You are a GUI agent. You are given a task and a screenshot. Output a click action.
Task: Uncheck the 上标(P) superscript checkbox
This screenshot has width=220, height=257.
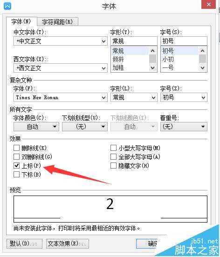pyautogui.click(x=16, y=166)
